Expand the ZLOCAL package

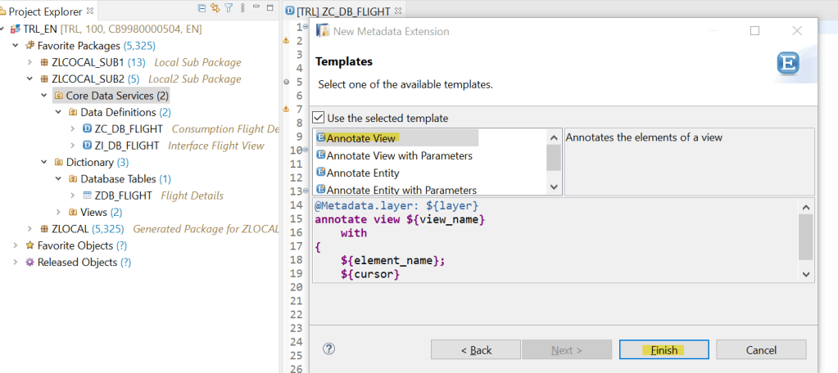pyautogui.click(x=30, y=229)
